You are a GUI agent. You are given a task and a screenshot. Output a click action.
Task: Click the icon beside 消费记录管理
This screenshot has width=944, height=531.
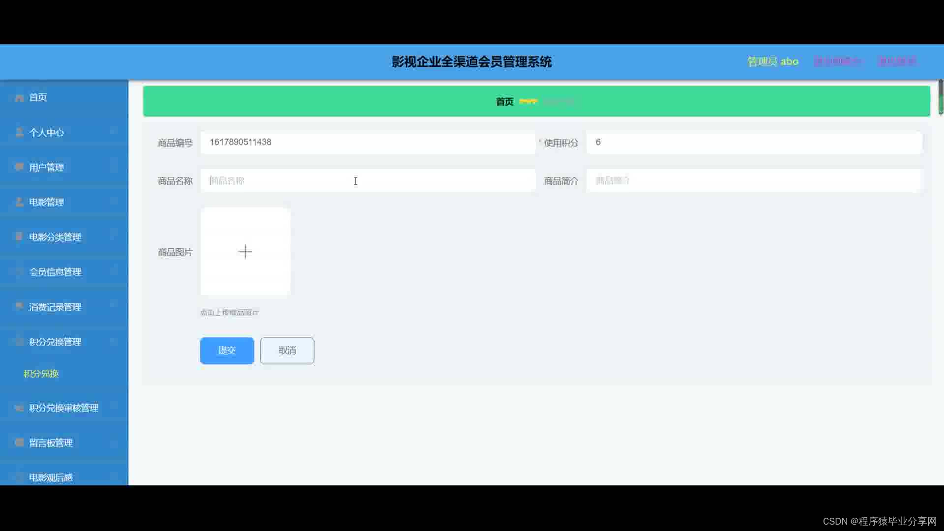19,306
